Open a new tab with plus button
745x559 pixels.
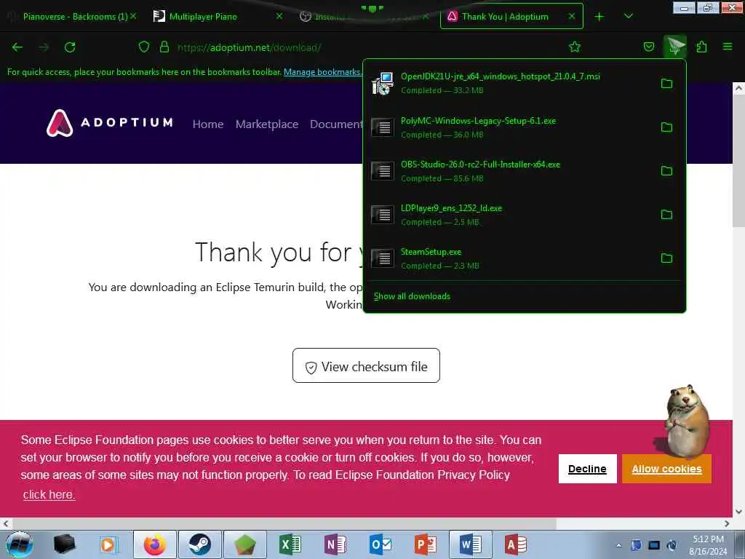tap(599, 17)
